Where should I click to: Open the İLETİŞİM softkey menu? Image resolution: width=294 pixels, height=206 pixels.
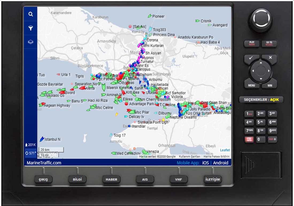(212, 179)
